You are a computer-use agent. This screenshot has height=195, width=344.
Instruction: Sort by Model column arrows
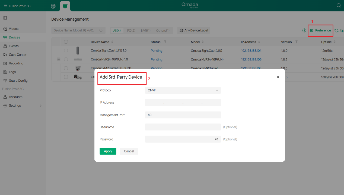[x=203, y=42]
